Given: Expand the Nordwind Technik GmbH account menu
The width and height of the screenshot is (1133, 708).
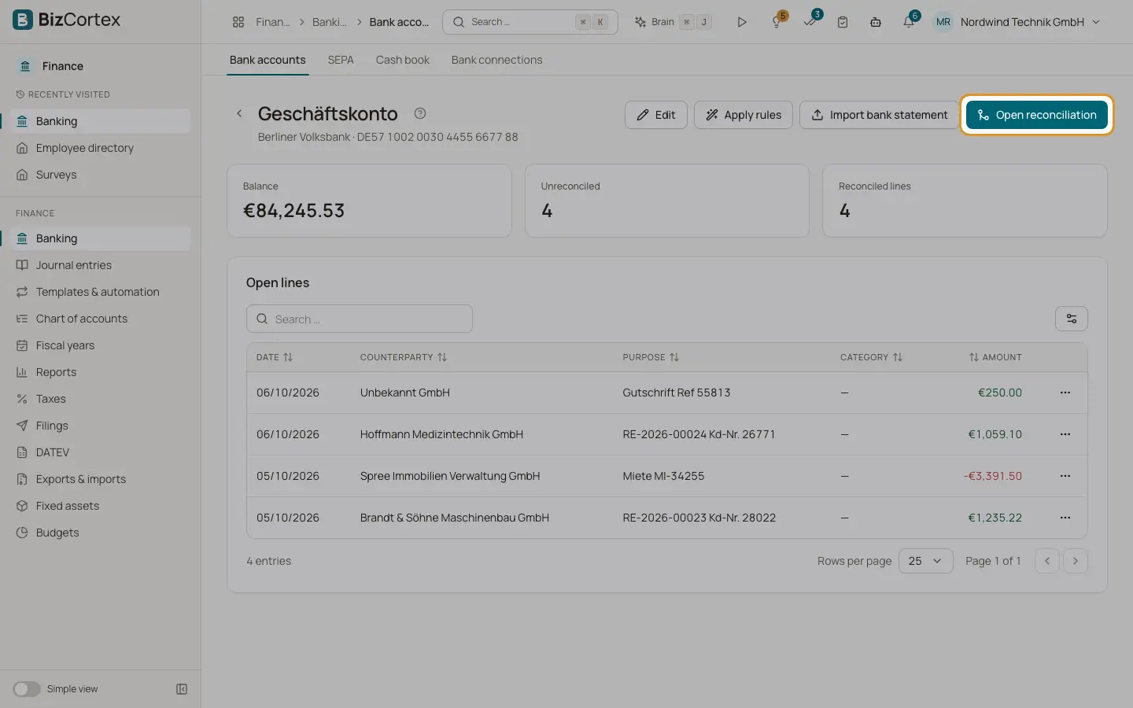Looking at the screenshot, I should click(1017, 22).
